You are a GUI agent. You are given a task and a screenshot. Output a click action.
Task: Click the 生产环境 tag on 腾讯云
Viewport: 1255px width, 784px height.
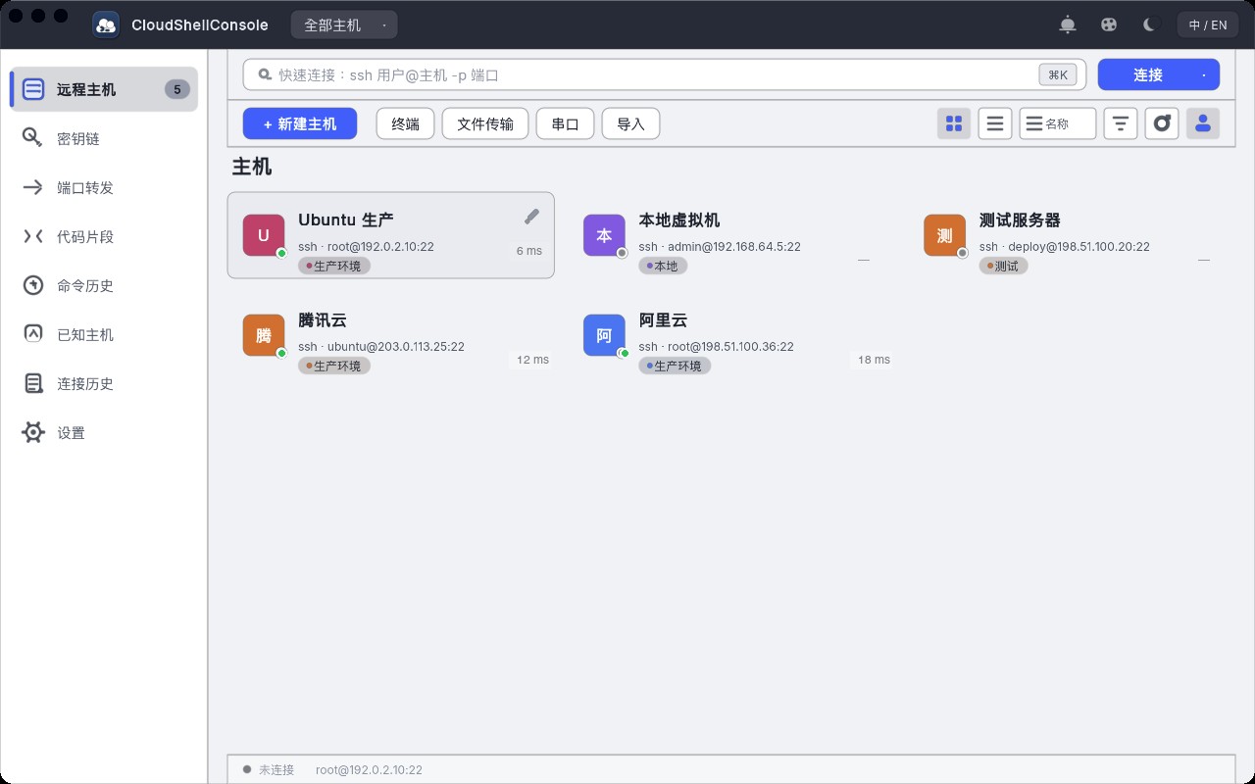[x=334, y=366]
